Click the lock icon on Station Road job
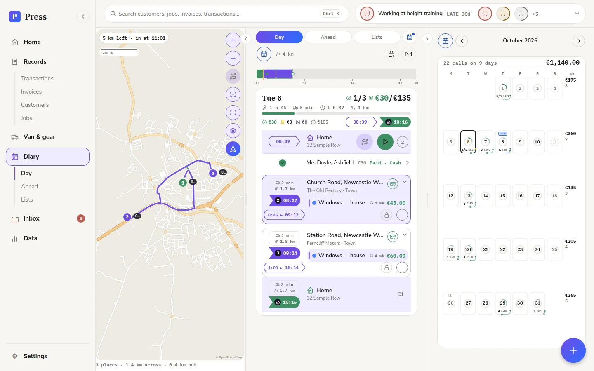This screenshot has height=371, width=594. 387,268
